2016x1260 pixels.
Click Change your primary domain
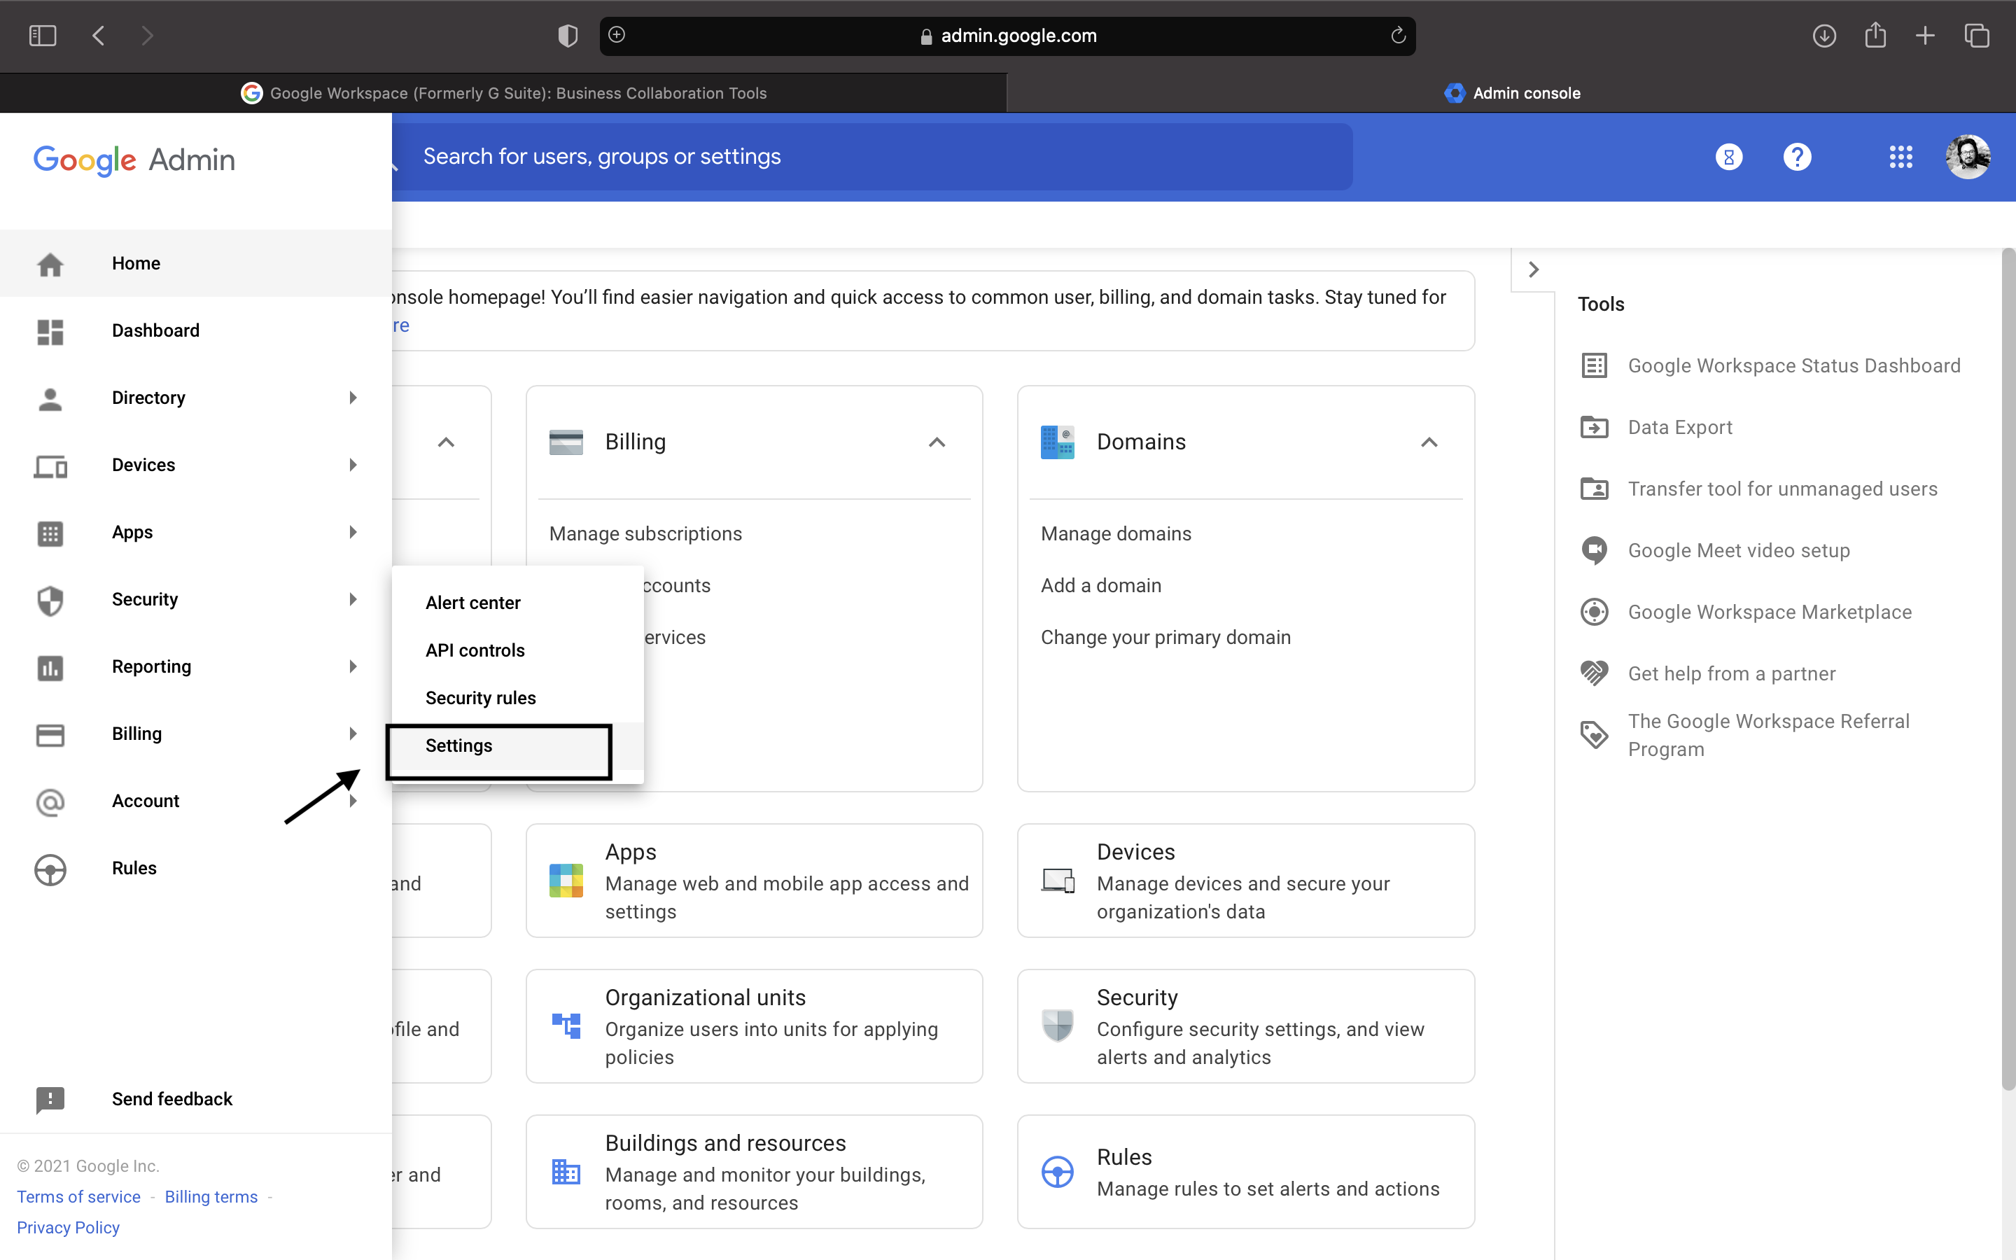(1165, 638)
